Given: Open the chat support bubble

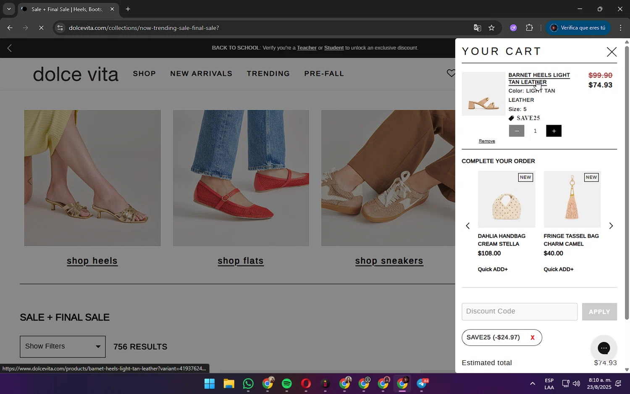Looking at the screenshot, I should (604, 348).
